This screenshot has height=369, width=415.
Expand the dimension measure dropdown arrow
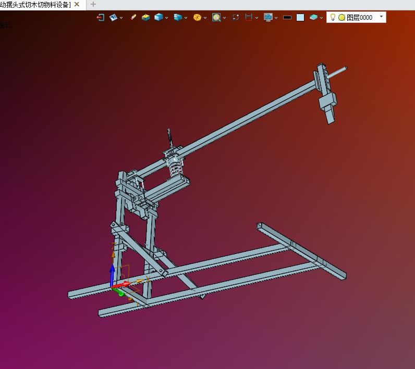257,18
